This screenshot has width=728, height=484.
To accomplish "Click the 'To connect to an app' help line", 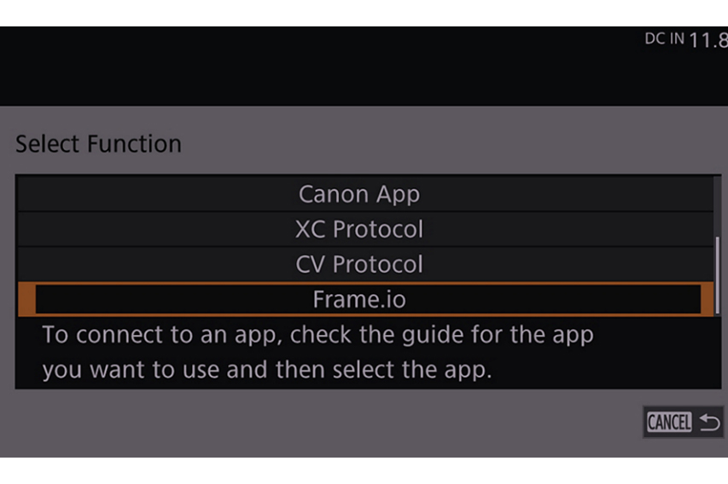I will pos(317,334).
